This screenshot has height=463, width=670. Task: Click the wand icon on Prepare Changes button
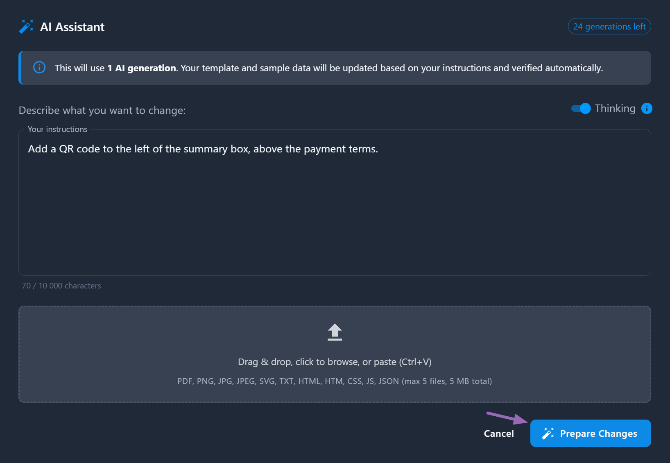(x=548, y=433)
